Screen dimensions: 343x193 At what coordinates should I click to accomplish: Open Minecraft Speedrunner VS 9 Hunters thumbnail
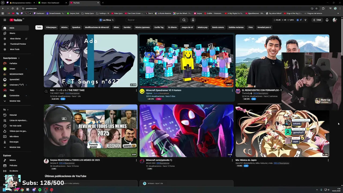pyautogui.click(x=187, y=61)
